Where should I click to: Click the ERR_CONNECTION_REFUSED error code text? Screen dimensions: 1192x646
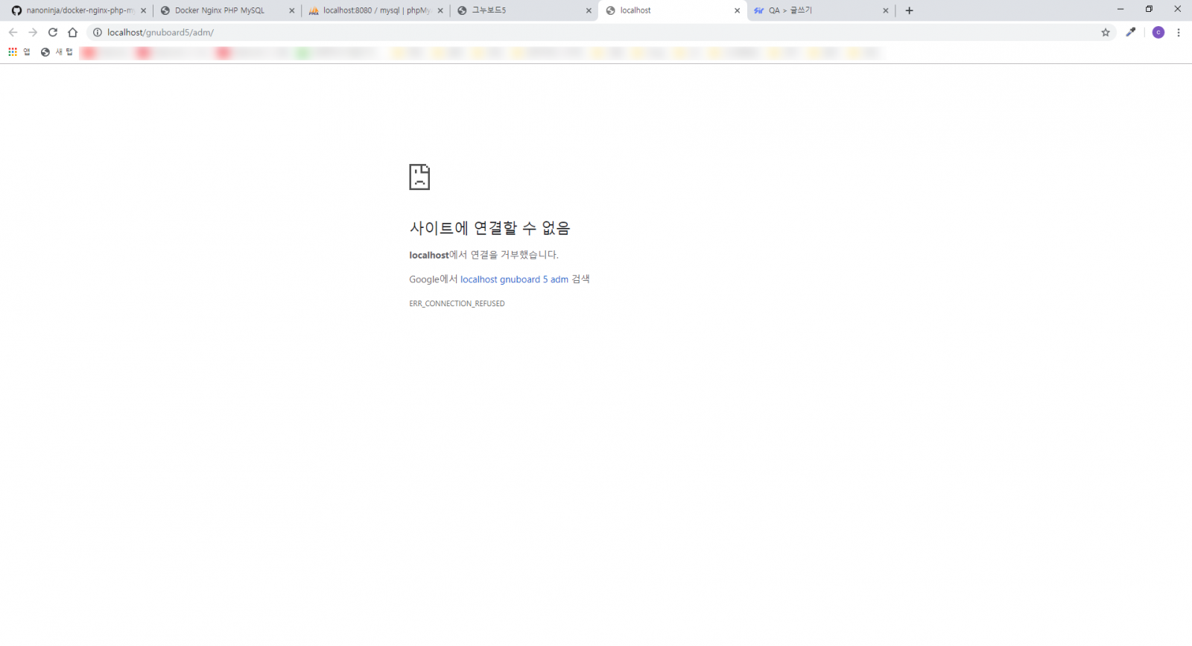click(x=457, y=303)
